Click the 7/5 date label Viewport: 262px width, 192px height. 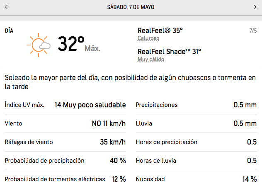pyautogui.click(x=253, y=31)
